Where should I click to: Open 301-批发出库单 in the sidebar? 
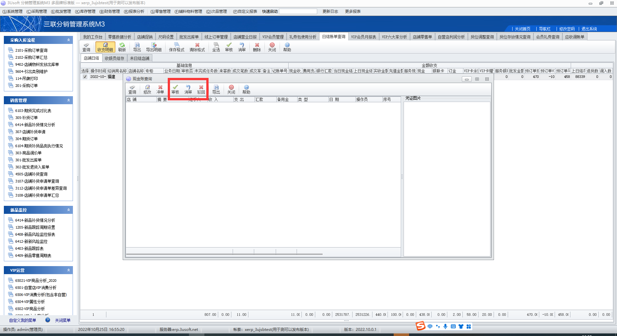[x=28, y=160]
